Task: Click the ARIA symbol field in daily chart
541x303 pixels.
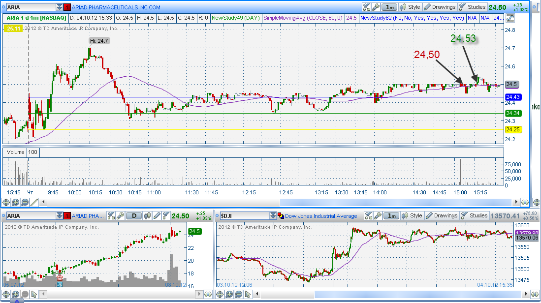Action: [x=31, y=216]
